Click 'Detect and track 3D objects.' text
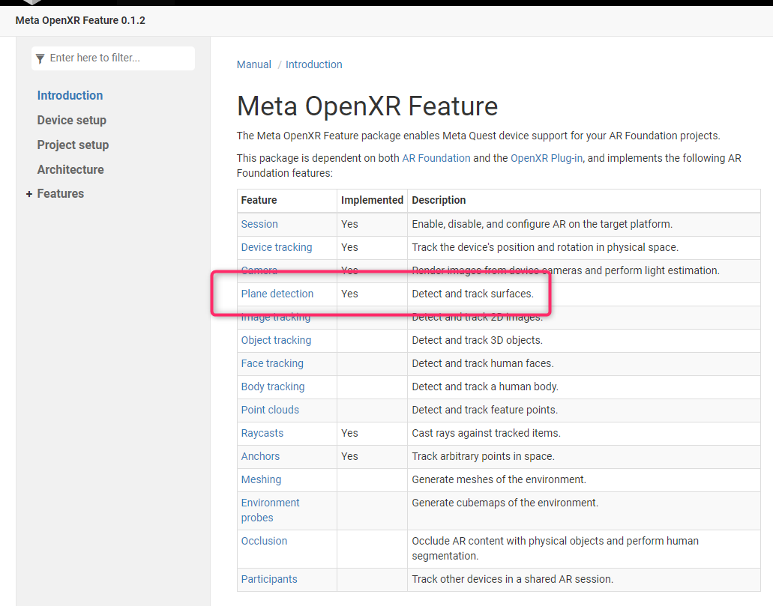This screenshot has width=773, height=606. [x=477, y=340]
